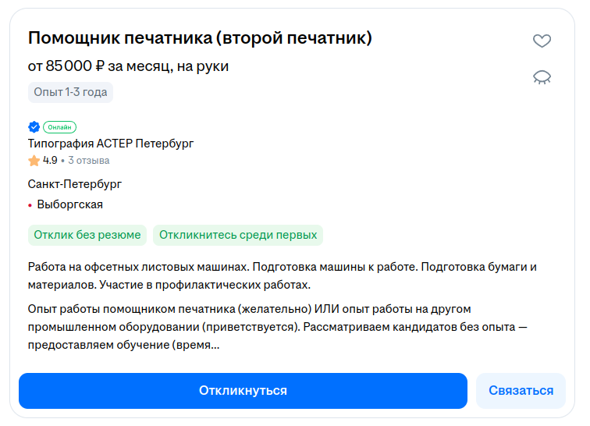590x426 pixels.
Task: Click the red metro dot near Выборгская
Action: (x=30, y=205)
